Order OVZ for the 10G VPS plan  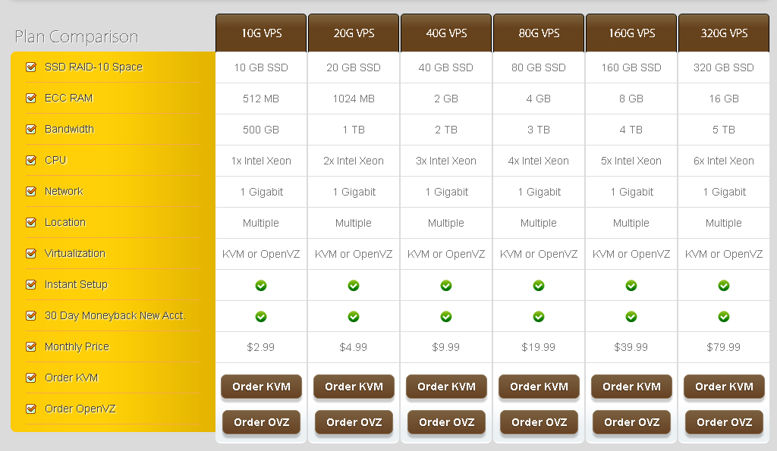[x=261, y=422]
